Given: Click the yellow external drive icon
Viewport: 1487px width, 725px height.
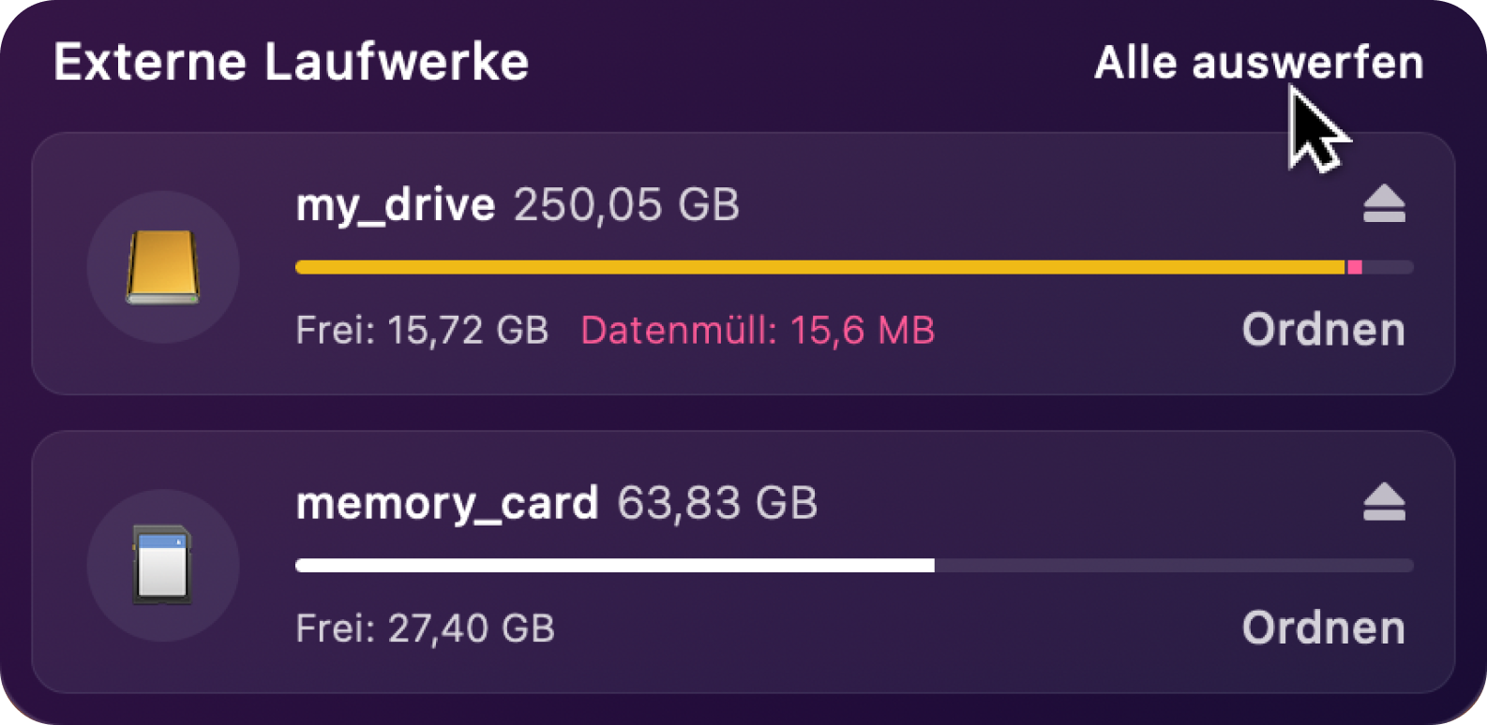Looking at the screenshot, I should pyautogui.click(x=163, y=267).
